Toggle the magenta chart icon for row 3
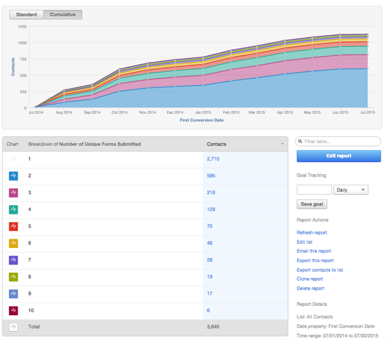Screen dimensions: 390x340 coord(13,192)
